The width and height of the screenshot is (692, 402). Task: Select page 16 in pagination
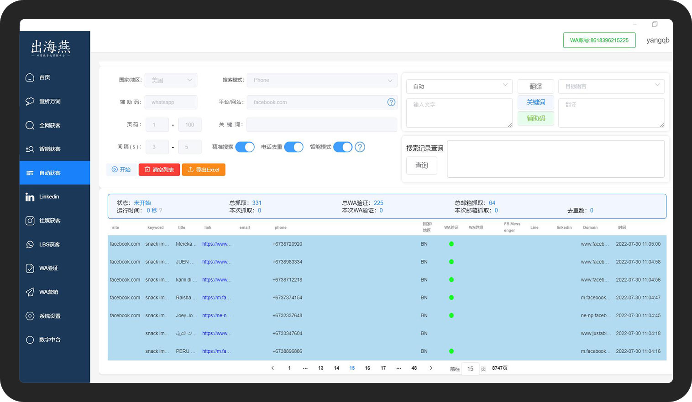[367, 368]
